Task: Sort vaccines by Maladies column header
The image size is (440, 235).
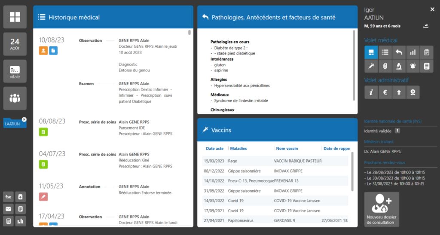Action: pyautogui.click(x=238, y=149)
